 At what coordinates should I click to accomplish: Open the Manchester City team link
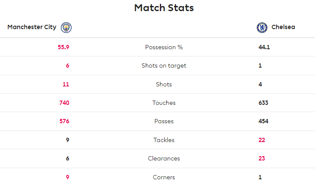[32, 27]
